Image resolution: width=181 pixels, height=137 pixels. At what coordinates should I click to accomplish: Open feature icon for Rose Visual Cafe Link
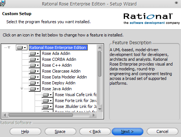[x=47, y=95]
